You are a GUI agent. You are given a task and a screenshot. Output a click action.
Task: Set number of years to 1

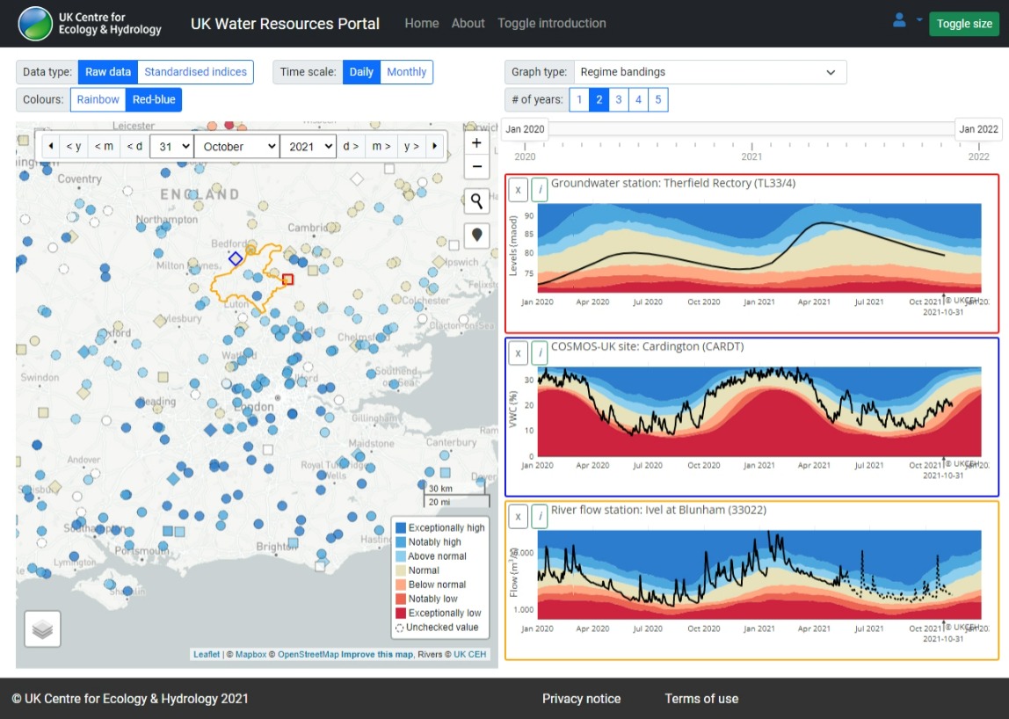click(579, 100)
